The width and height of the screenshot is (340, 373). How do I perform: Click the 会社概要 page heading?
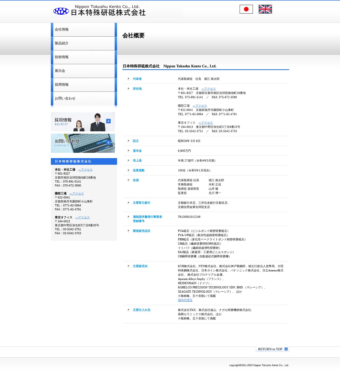pyautogui.click(x=133, y=36)
